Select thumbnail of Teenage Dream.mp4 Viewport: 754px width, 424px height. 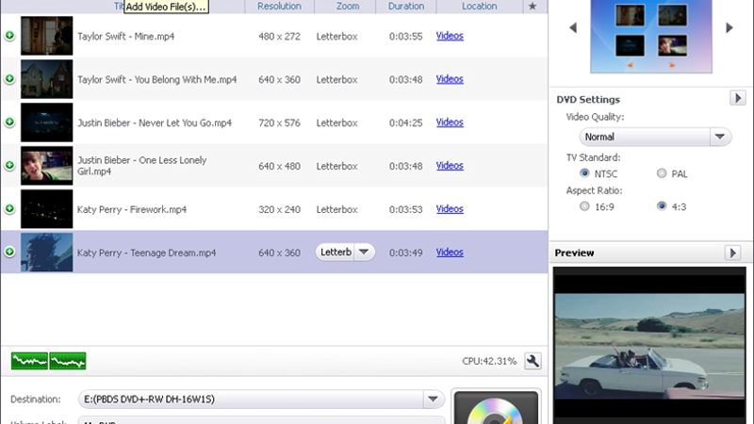coord(46,252)
